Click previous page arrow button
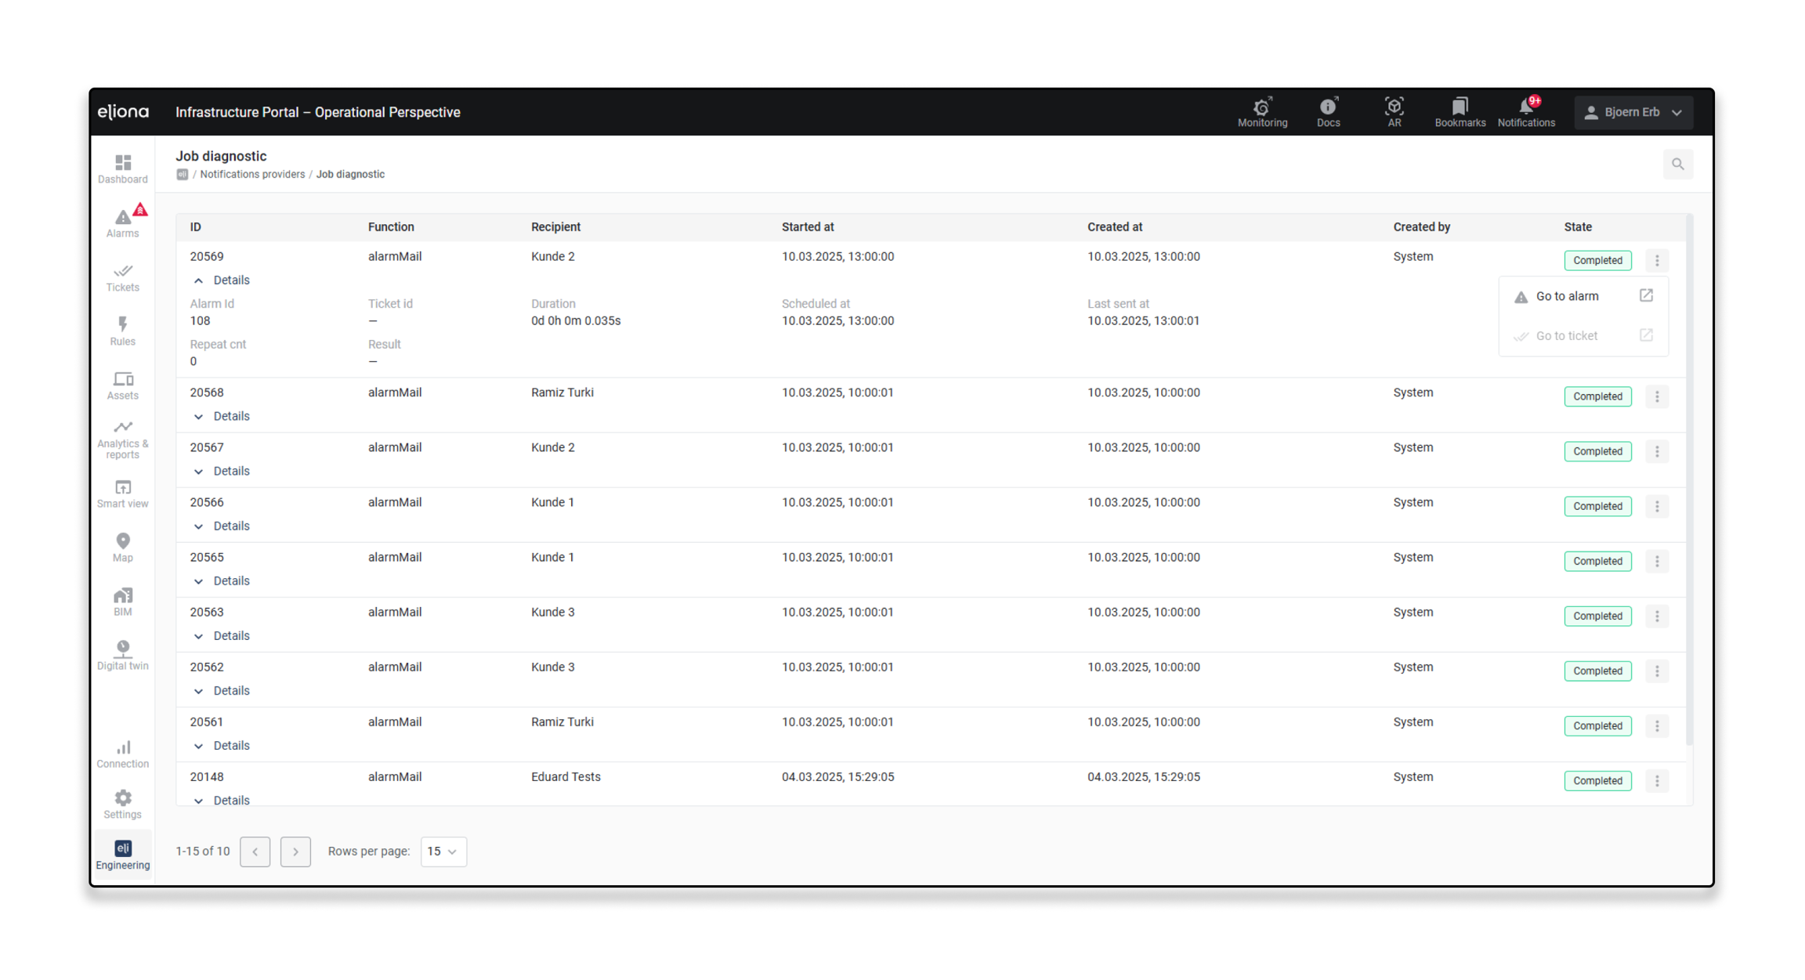The height and width of the screenshot is (980, 1805). pyautogui.click(x=255, y=852)
